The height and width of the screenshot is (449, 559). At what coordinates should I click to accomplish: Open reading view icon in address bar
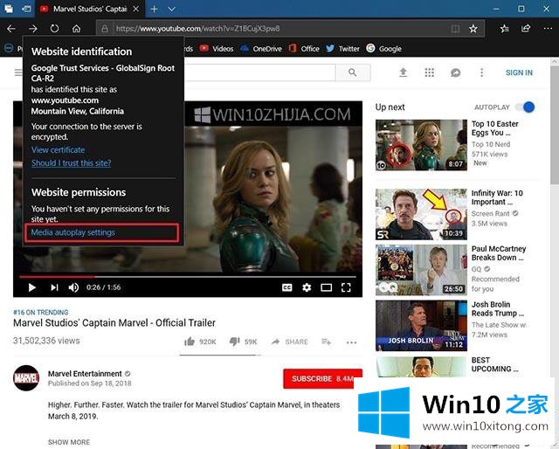tap(455, 29)
